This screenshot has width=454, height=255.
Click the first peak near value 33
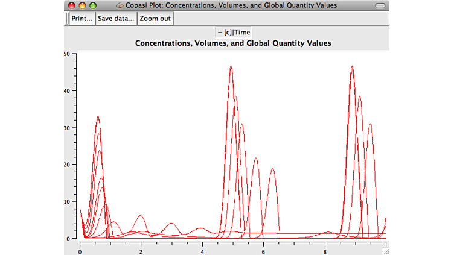click(98, 117)
